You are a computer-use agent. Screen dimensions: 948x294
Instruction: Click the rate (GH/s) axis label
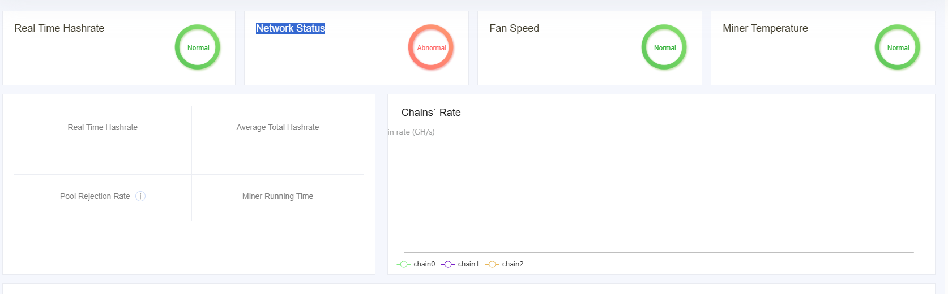(412, 132)
